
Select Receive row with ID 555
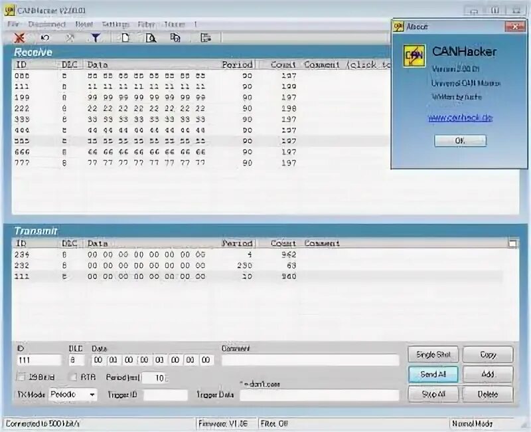pos(200,141)
